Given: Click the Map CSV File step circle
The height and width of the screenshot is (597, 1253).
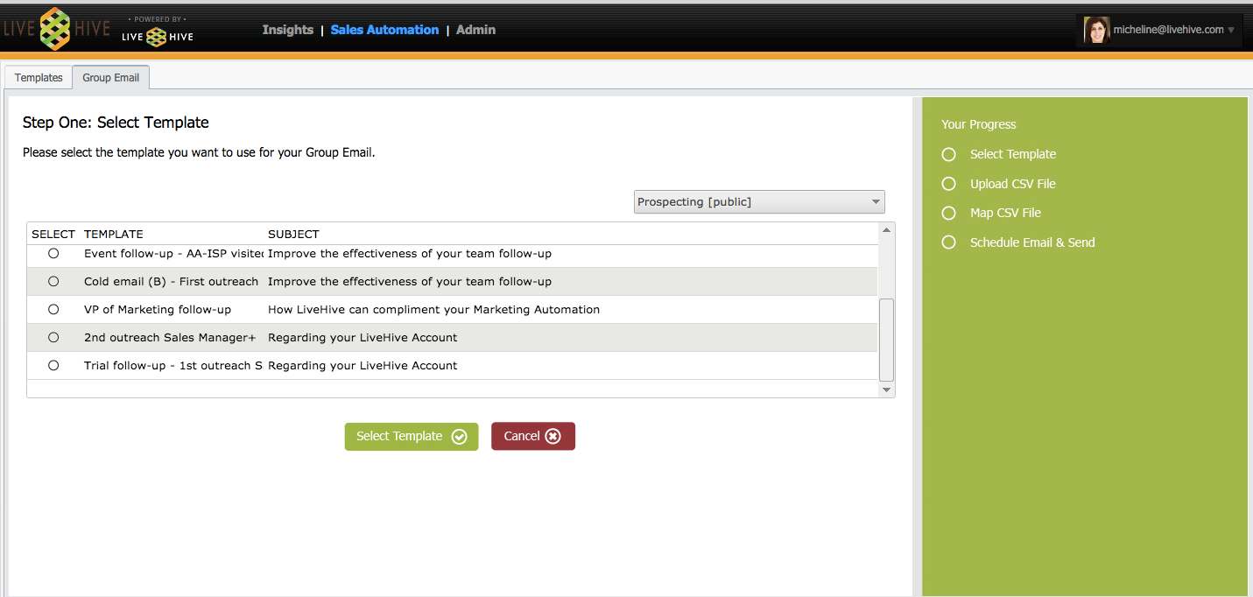Looking at the screenshot, I should 948,213.
